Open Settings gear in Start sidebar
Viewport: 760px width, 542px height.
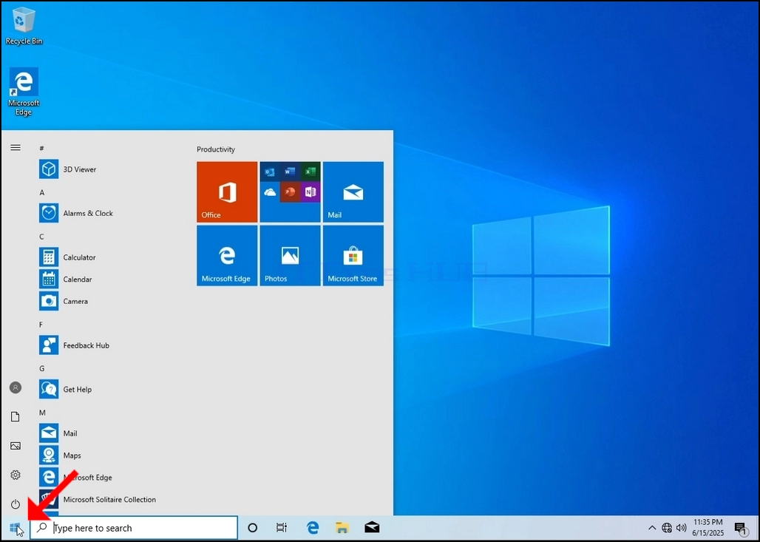pyautogui.click(x=16, y=475)
